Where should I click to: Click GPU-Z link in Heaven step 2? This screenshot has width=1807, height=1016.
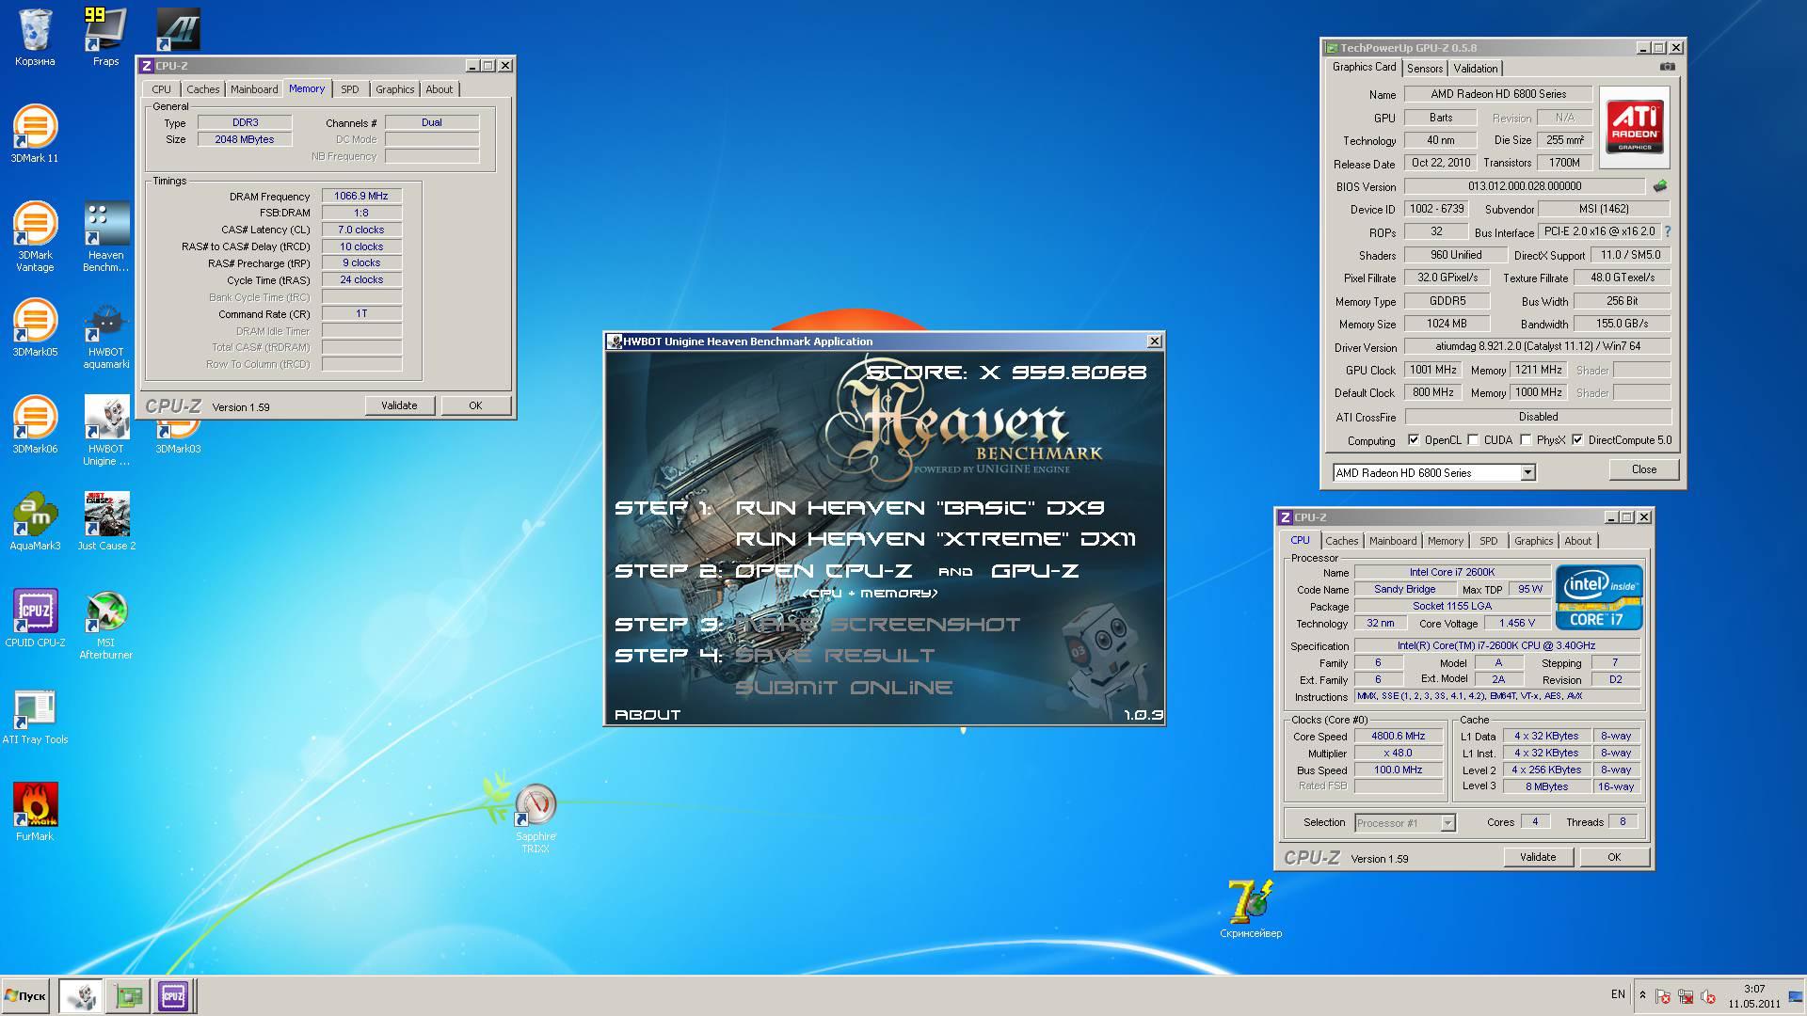(1034, 571)
